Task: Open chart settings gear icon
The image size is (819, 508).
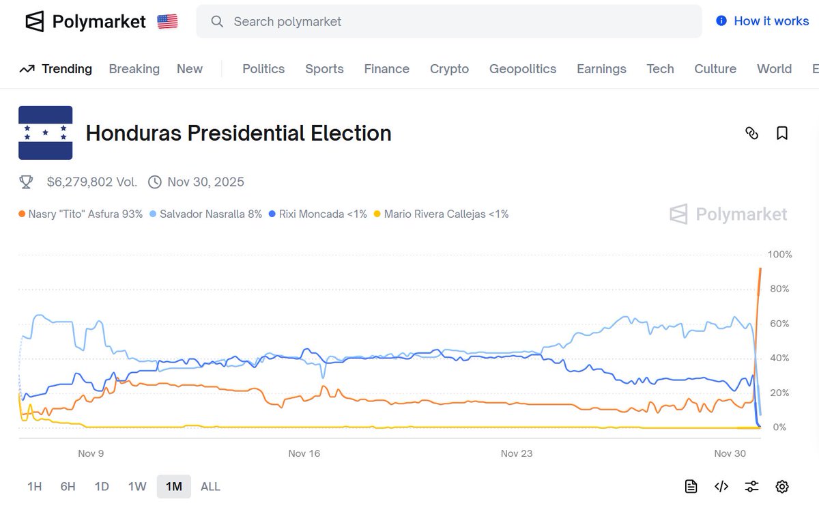Action: (782, 486)
